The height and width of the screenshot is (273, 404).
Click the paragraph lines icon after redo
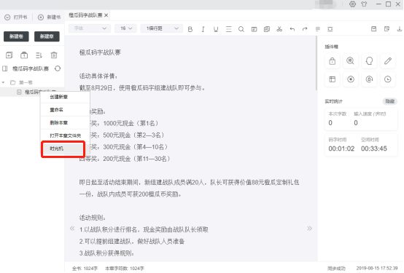(x=318, y=29)
